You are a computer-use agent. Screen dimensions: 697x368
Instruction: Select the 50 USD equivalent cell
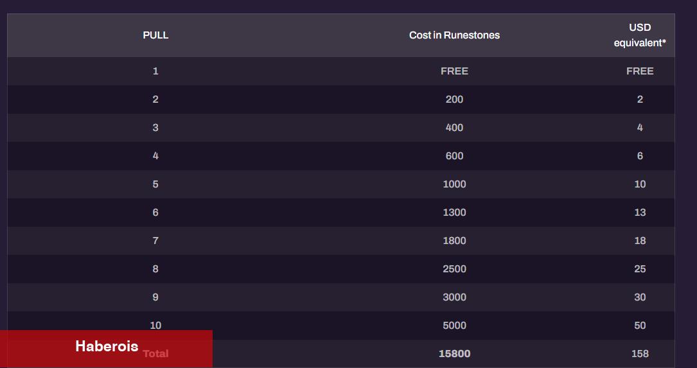pyautogui.click(x=640, y=326)
